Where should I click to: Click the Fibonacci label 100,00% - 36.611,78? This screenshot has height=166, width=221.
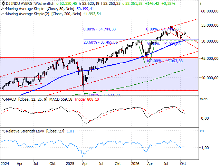tap(102, 94)
